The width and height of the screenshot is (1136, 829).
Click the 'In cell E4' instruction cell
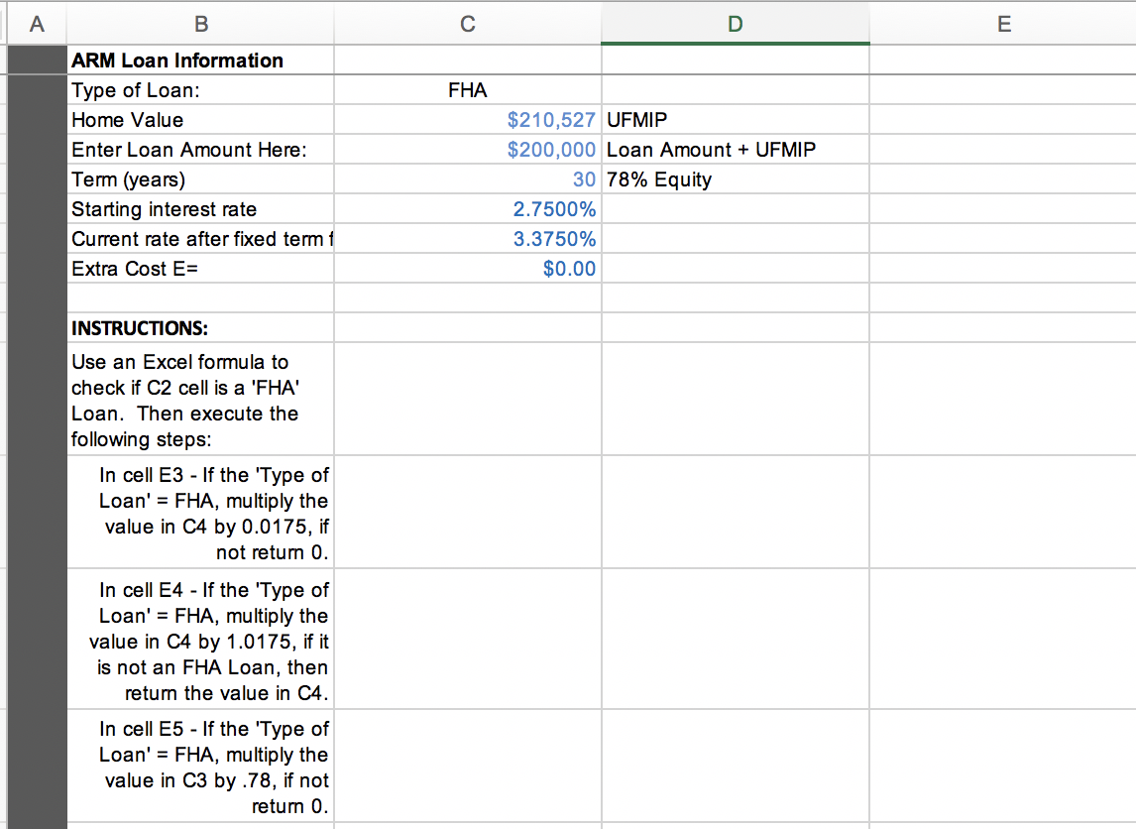click(200, 640)
